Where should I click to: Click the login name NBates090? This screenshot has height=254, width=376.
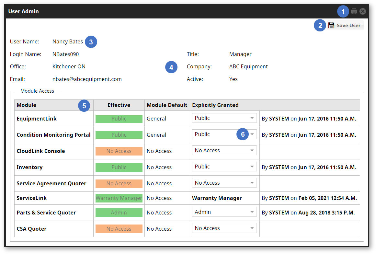click(x=65, y=54)
